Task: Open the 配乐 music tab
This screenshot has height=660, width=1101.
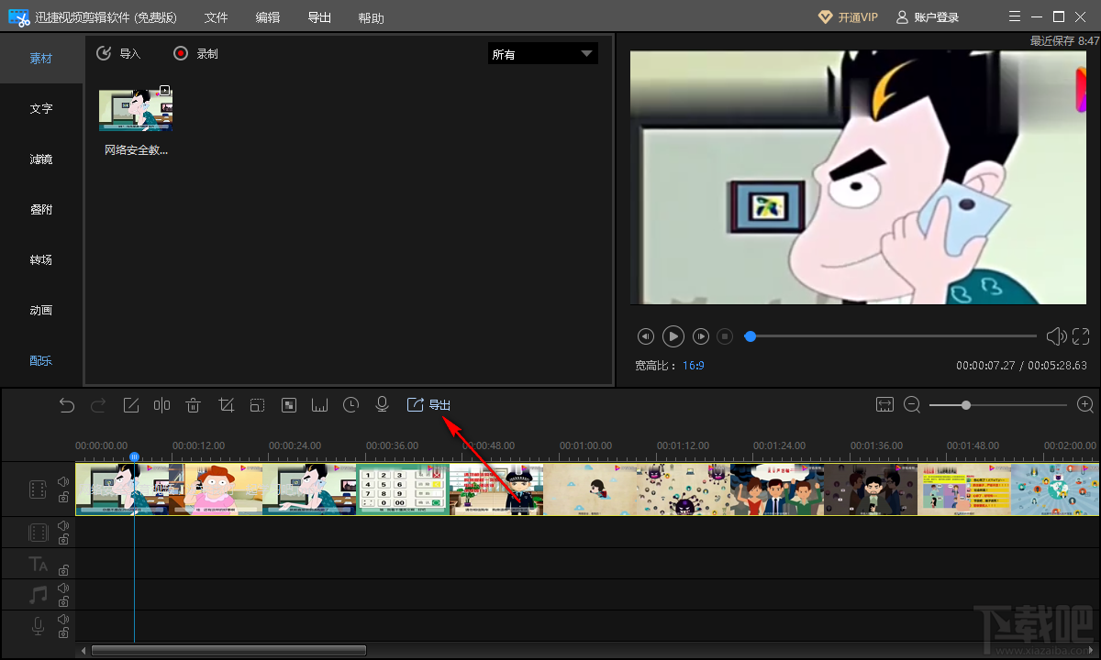Action: pos(41,361)
